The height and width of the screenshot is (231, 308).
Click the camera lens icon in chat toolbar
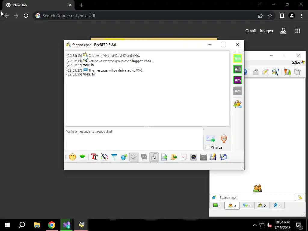pos(194,157)
